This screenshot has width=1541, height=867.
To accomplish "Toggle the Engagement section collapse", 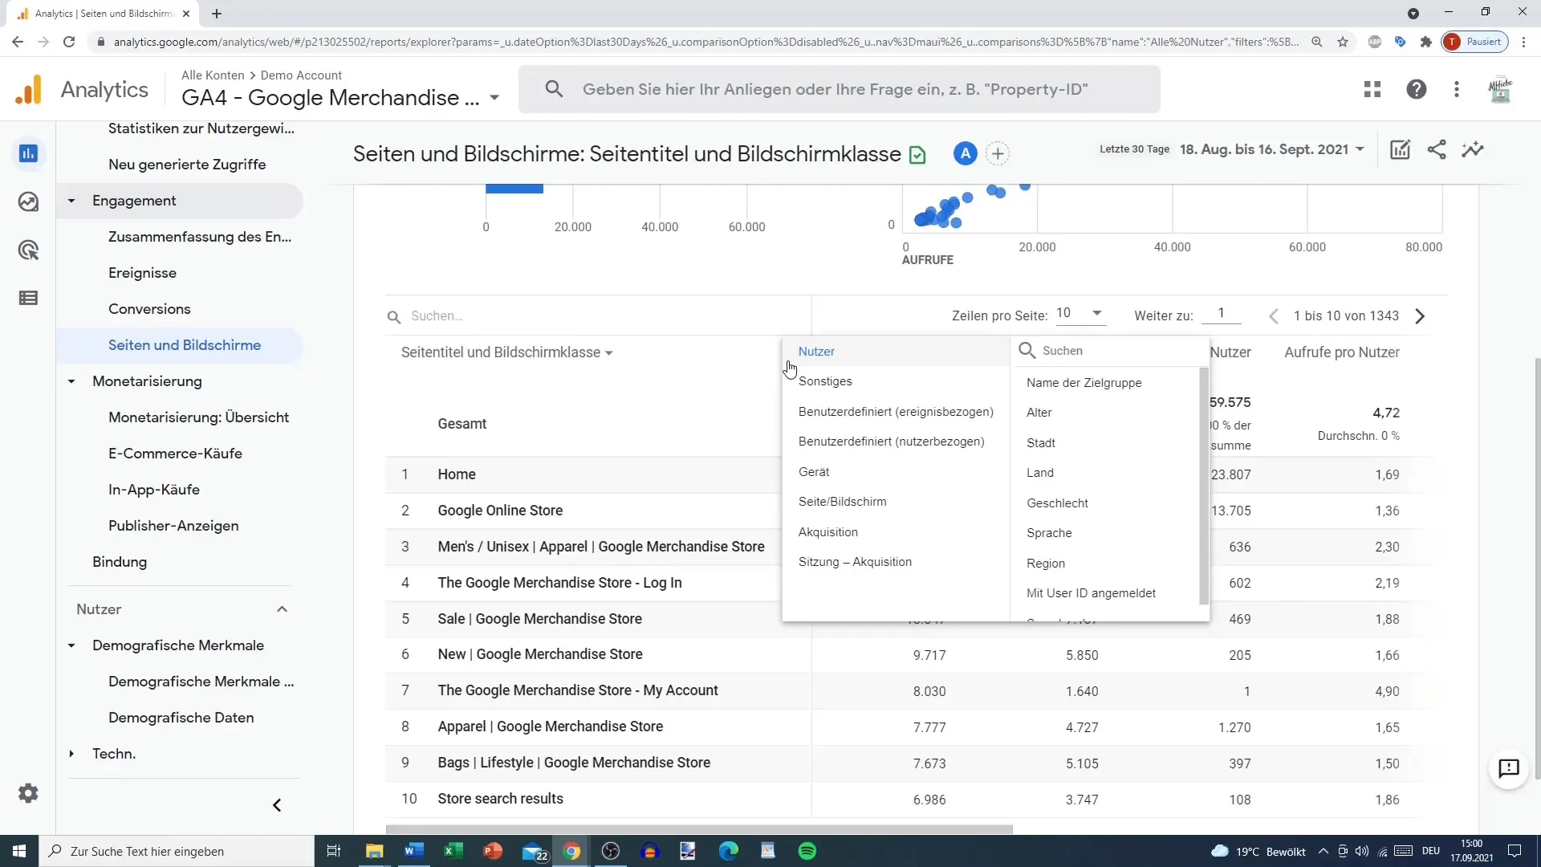I will coord(71,200).
